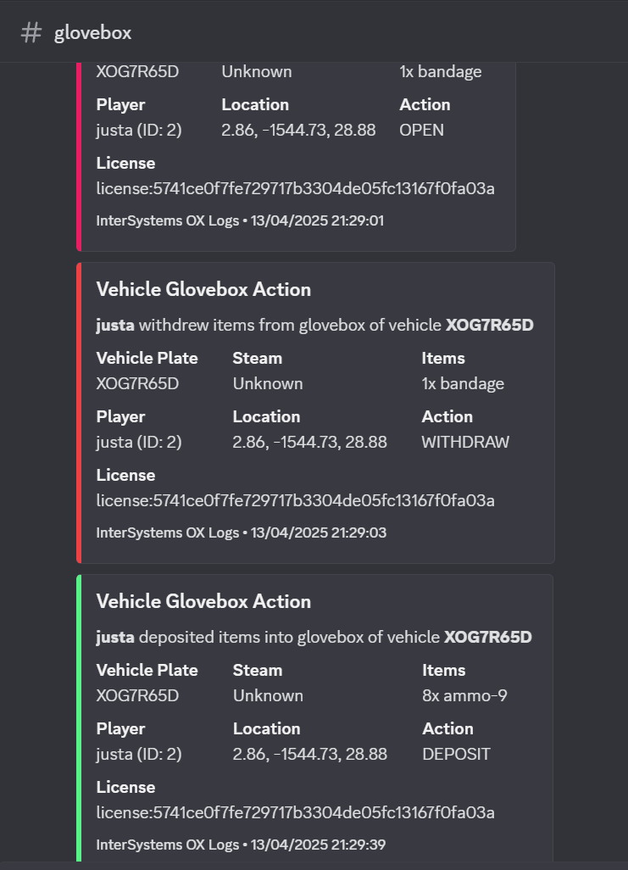Click the 8x ammo-9 items value

click(x=465, y=696)
